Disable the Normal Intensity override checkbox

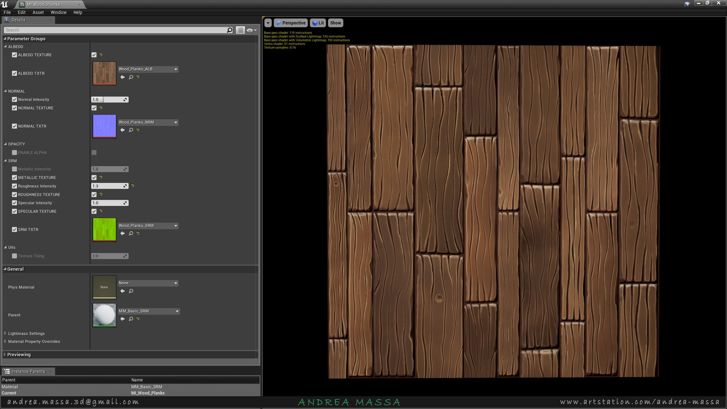click(x=14, y=100)
